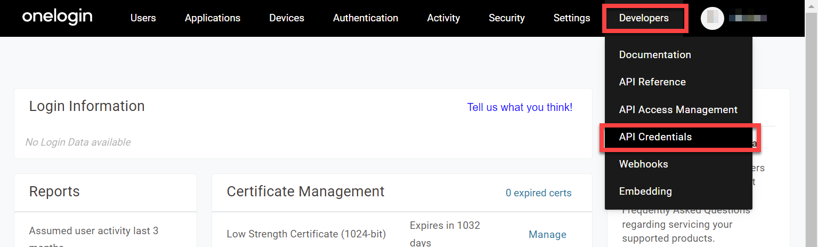The width and height of the screenshot is (818, 247).
Task: Select Documentation from Developers menu
Action: pos(654,55)
